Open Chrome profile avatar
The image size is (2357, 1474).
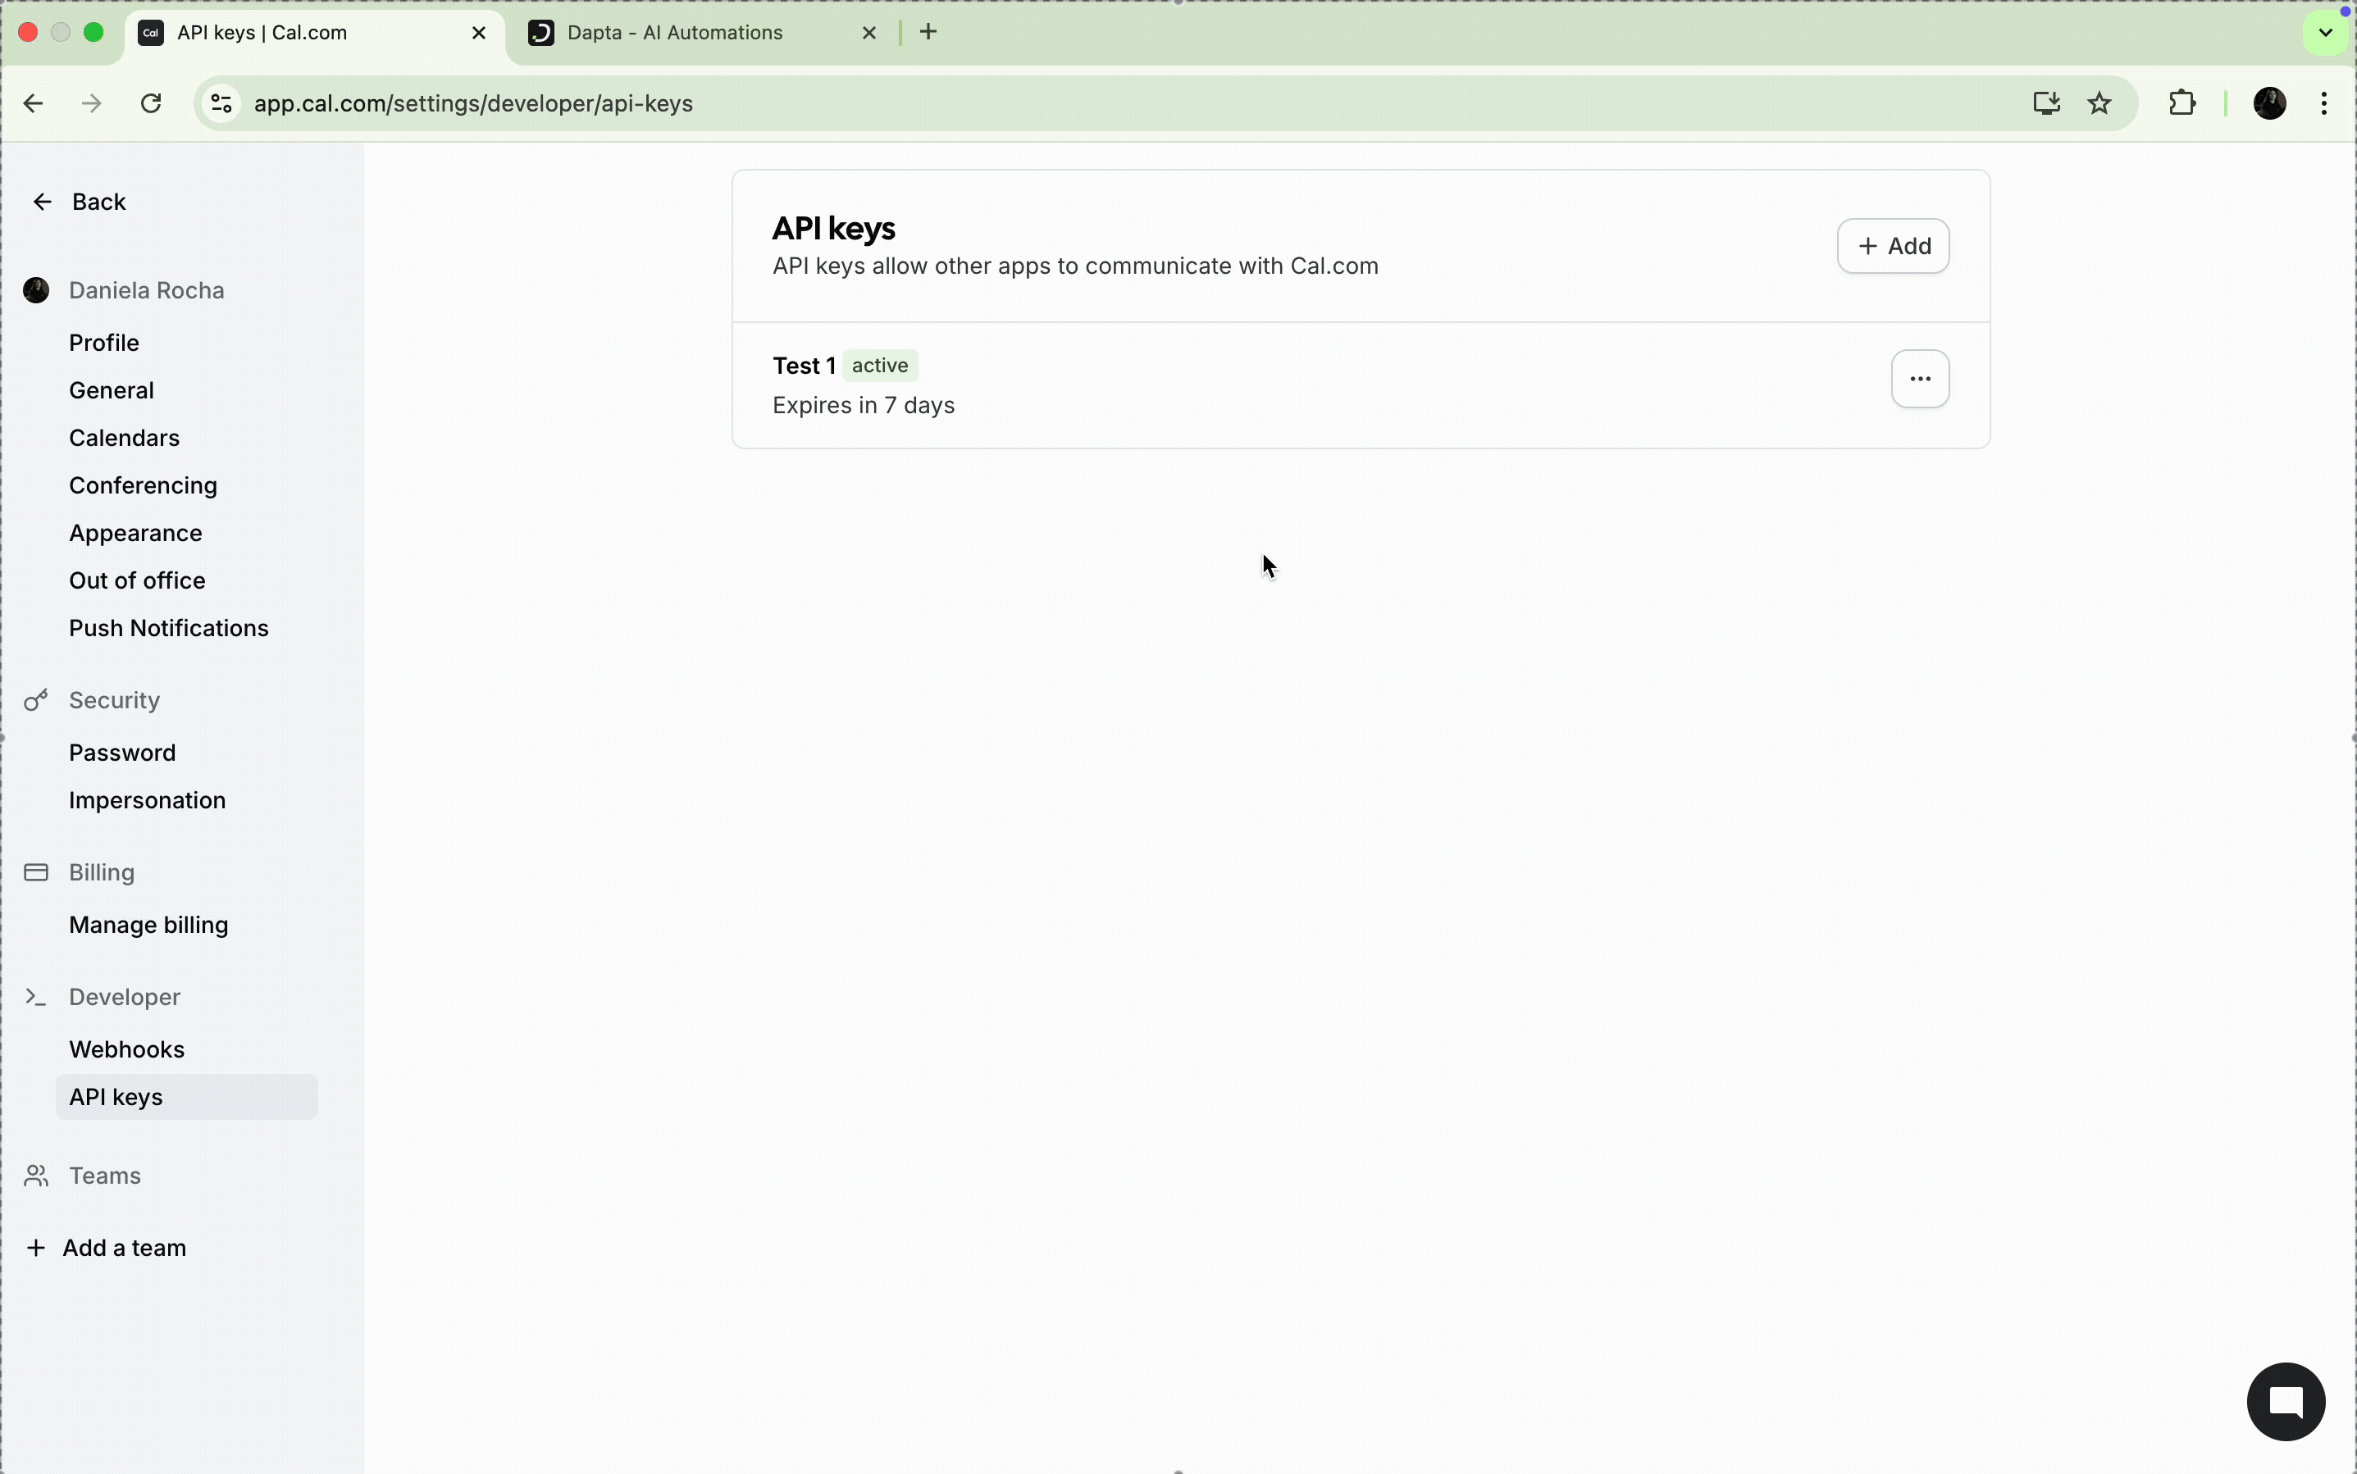(x=2269, y=103)
